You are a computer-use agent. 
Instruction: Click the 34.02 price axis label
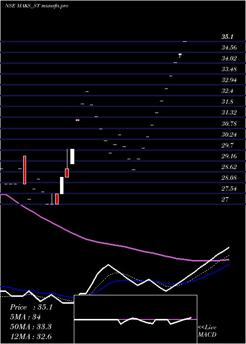click(229, 58)
